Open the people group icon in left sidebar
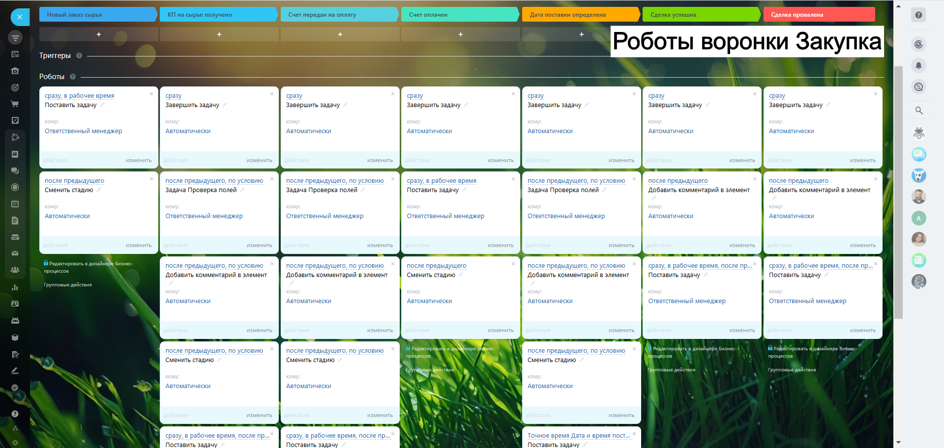This screenshot has height=448, width=944. click(15, 270)
